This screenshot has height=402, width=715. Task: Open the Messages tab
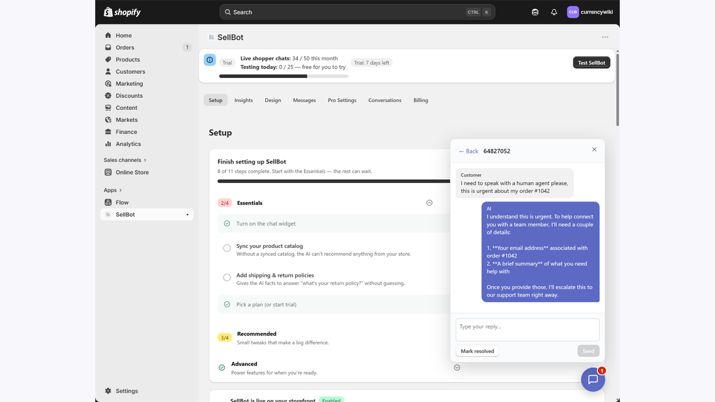[304, 100]
